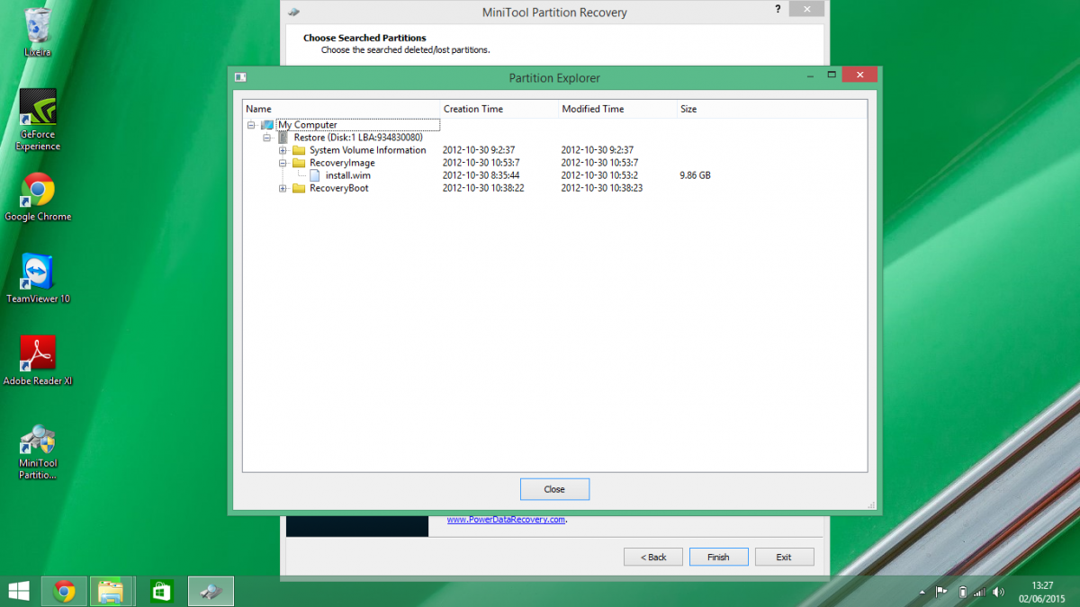Sort by Creation Time column header
Image resolution: width=1080 pixels, height=607 pixels.
pyautogui.click(x=499, y=109)
